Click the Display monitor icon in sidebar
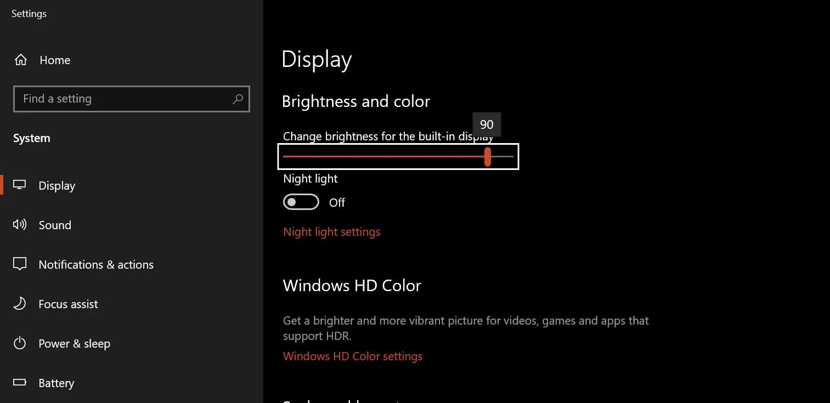830x403 pixels. pyautogui.click(x=20, y=185)
